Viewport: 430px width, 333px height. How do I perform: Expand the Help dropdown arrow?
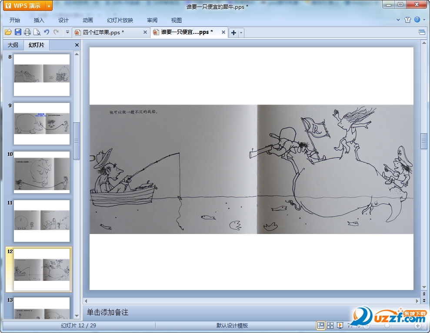(x=424, y=20)
